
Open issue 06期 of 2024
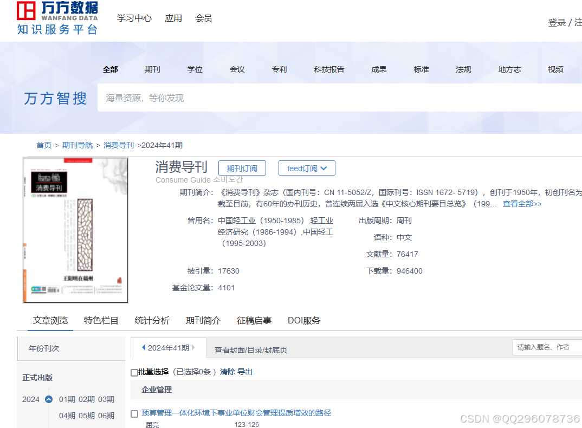(x=106, y=416)
